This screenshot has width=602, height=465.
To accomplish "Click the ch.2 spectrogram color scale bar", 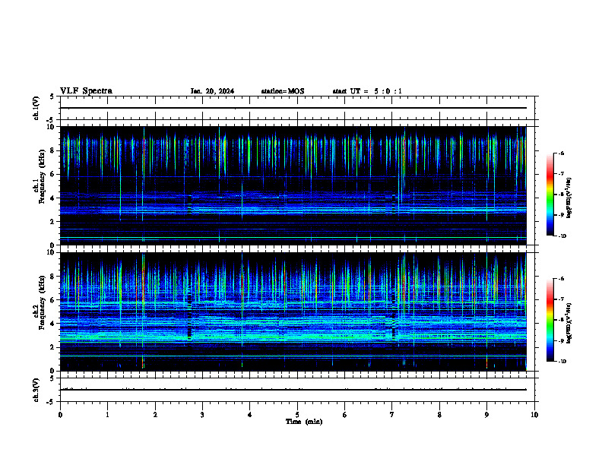I will (x=550, y=320).
